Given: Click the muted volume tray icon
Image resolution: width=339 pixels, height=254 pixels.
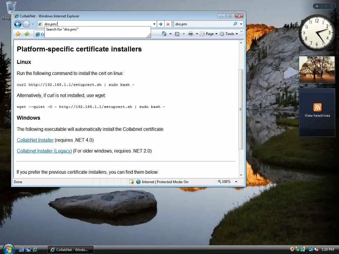Looking at the screenshot, I should pos(317,250).
